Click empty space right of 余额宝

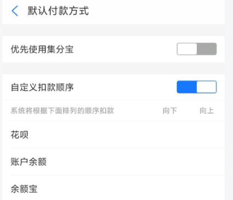(131, 188)
